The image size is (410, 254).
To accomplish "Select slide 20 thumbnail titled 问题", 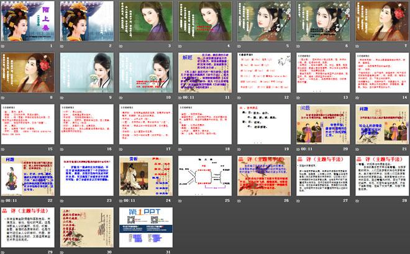I will 323,124.
